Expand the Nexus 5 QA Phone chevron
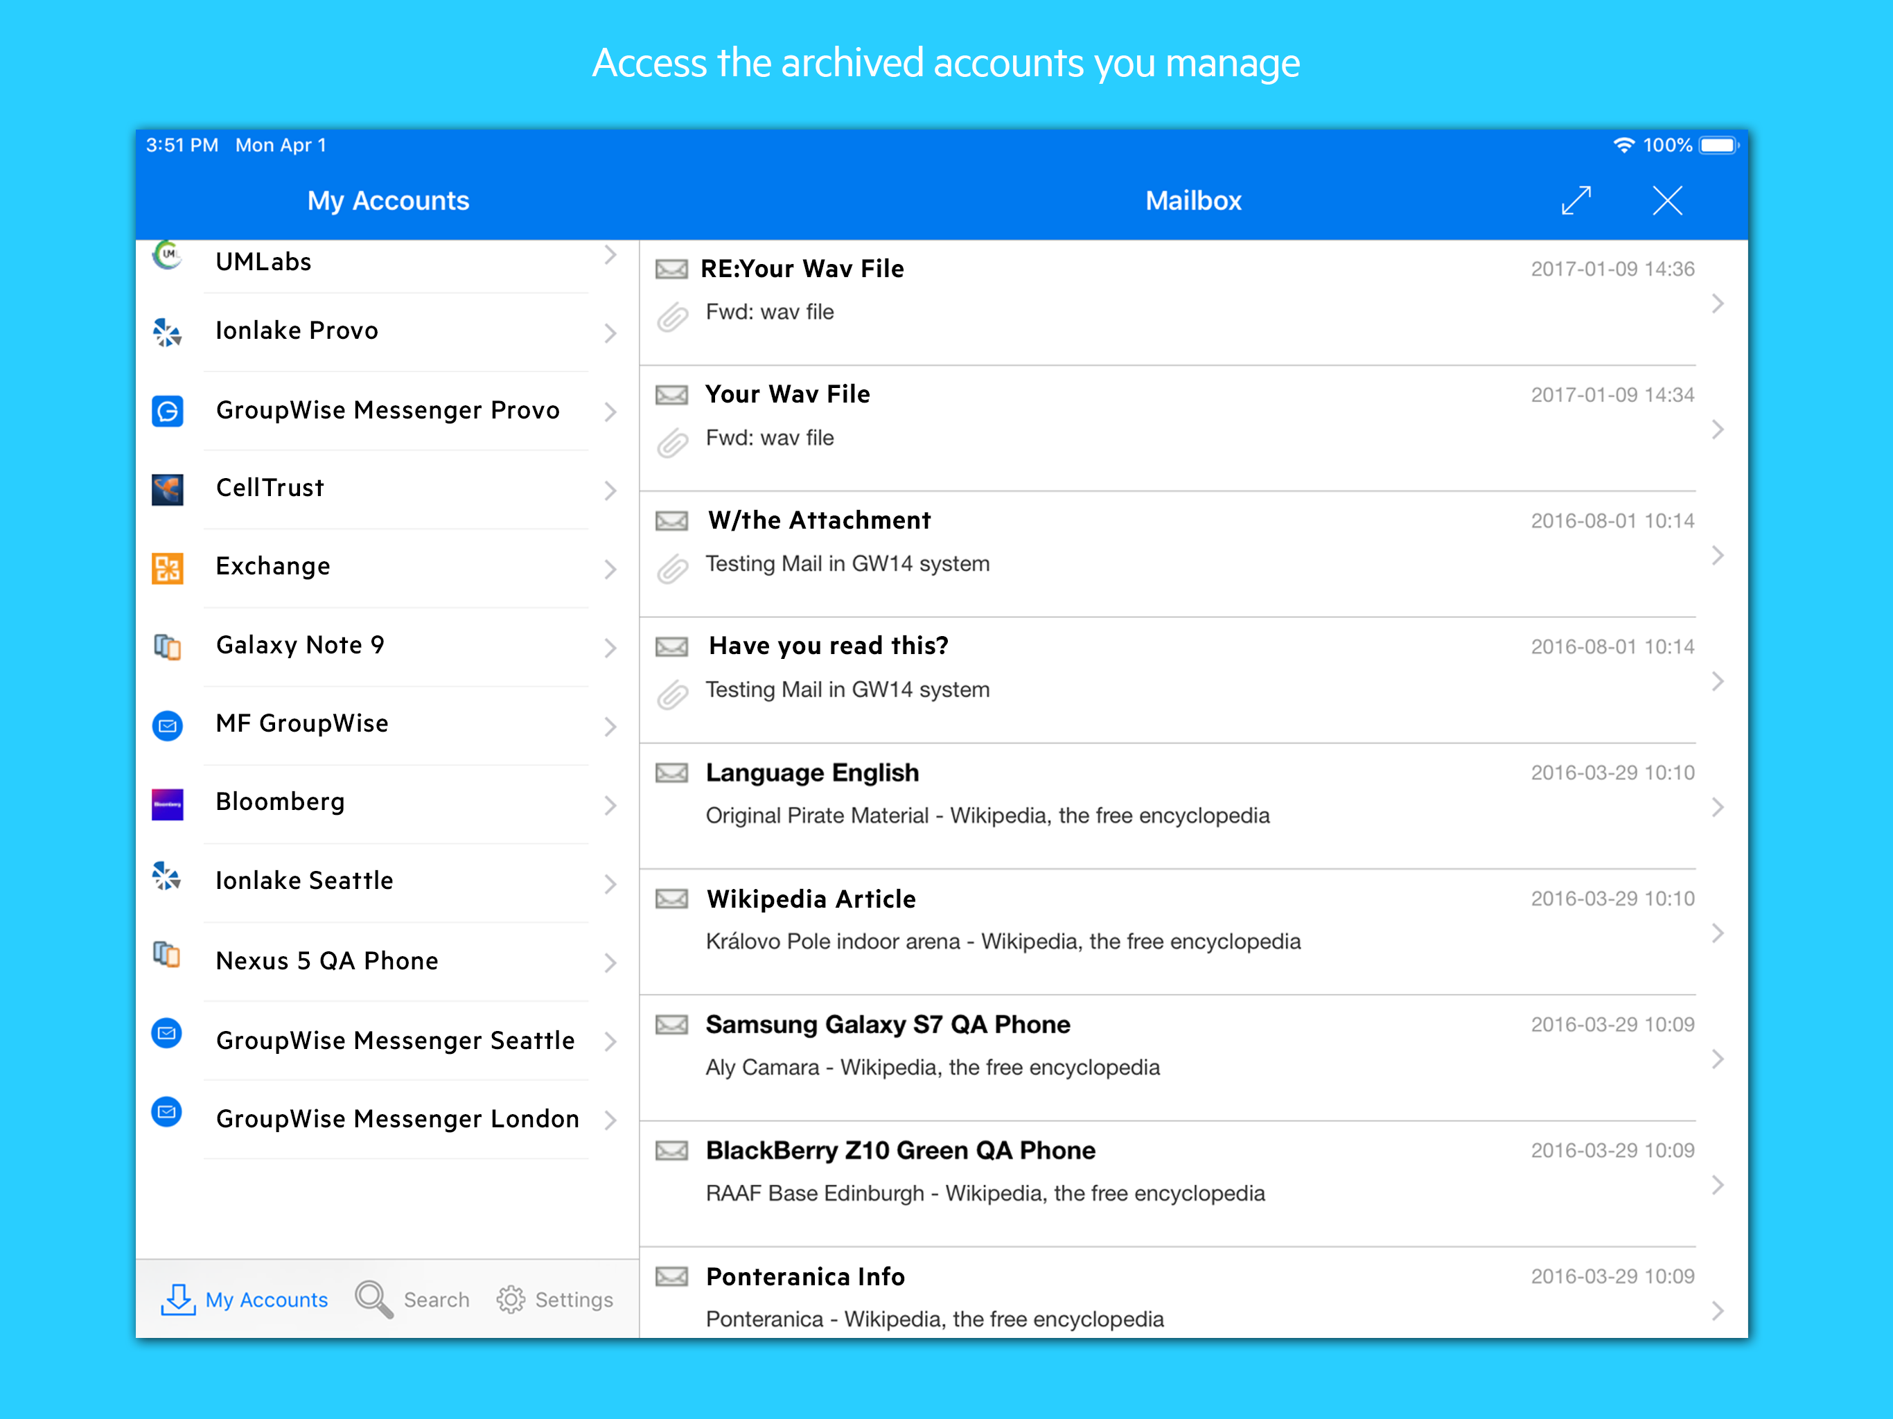The width and height of the screenshot is (1893, 1419). coord(610,962)
